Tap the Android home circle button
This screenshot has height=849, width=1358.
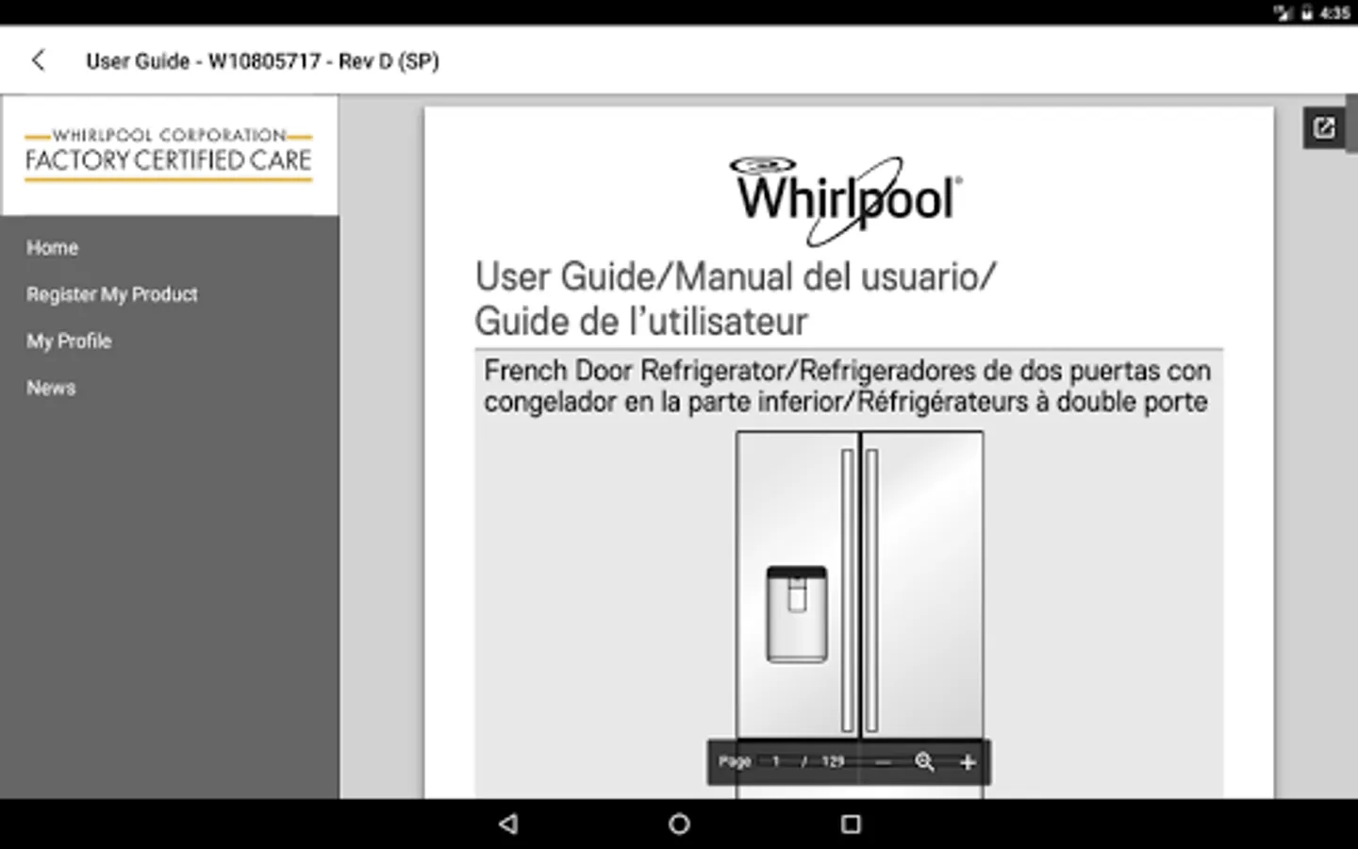click(679, 824)
